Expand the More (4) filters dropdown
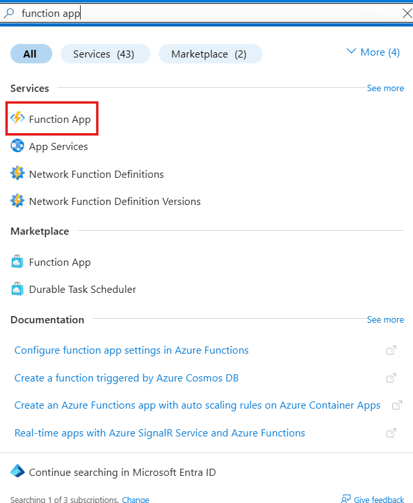The height and width of the screenshot is (503, 413). pyautogui.click(x=373, y=52)
